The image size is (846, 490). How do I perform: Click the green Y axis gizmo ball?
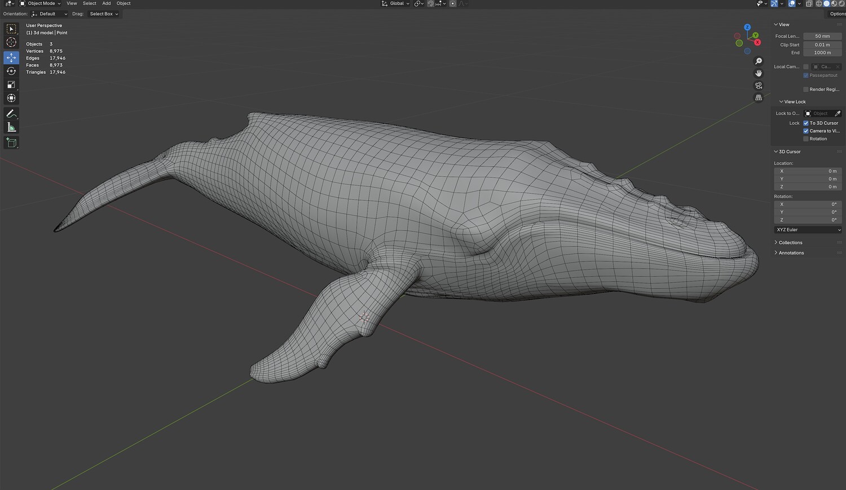[x=755, y=35]
